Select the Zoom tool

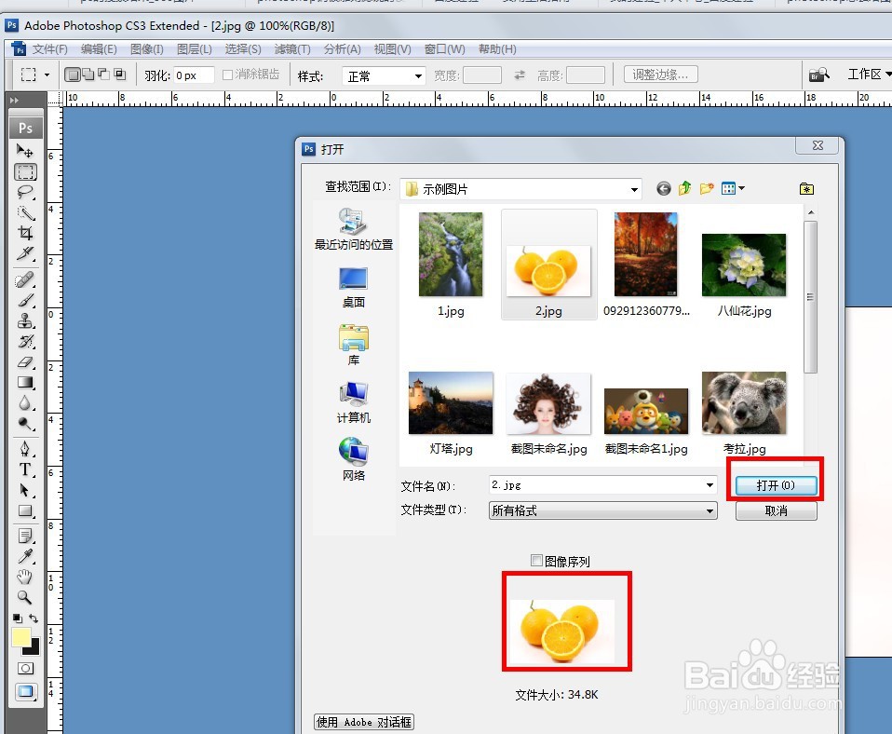pos(25,599)
